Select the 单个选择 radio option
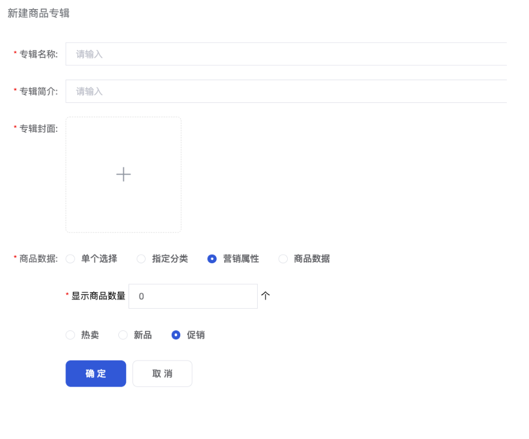The width and height of the screenshot is (529, 439). (71, 259)
